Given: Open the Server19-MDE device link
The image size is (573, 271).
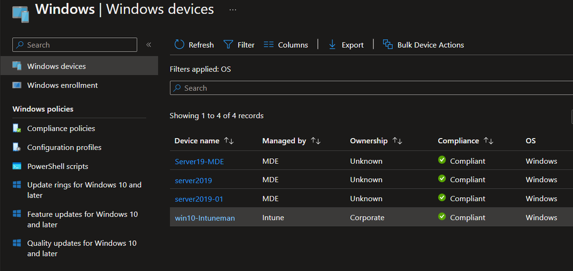Looking at the screenshot, I should point(199,162).
